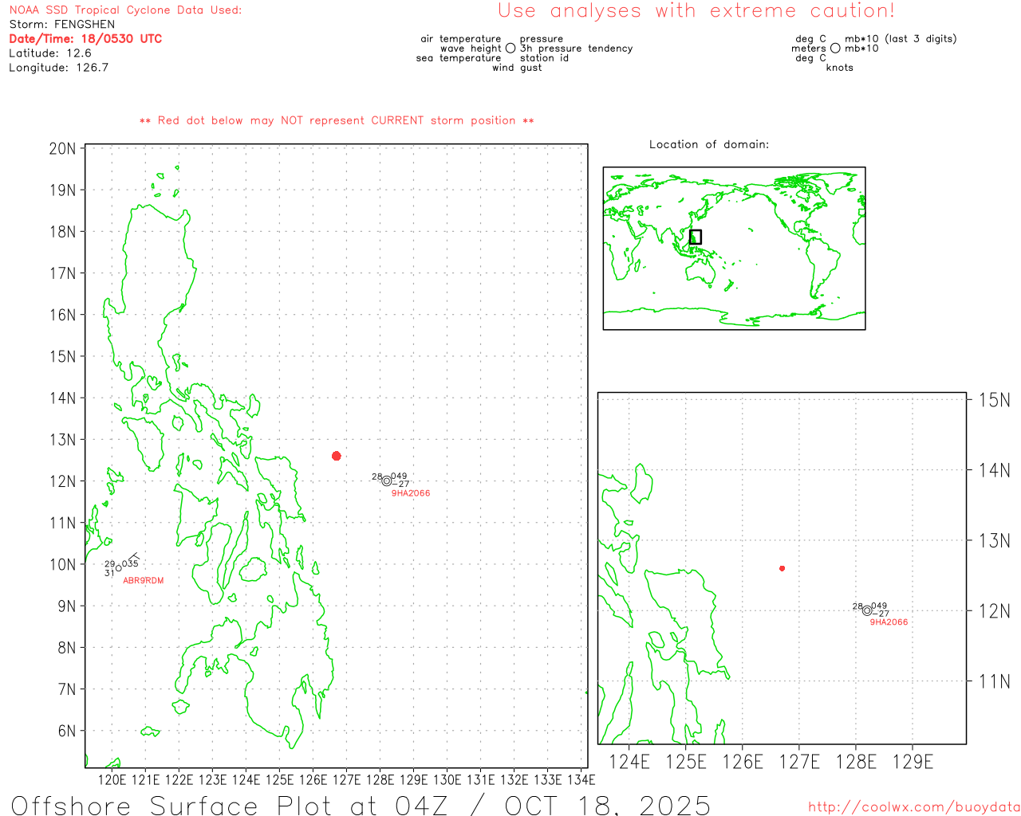The image size is (1021, 816).
Task: Click the black domain box on the world map
Action: (696, 237)
